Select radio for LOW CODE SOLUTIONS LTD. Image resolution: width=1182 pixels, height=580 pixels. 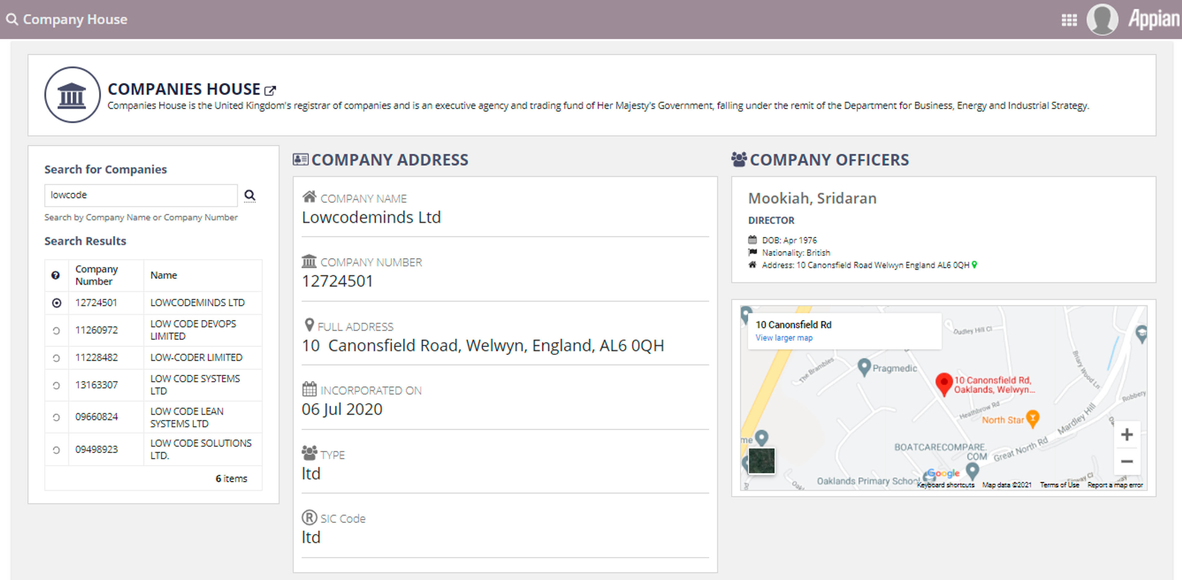pos(56,450)
